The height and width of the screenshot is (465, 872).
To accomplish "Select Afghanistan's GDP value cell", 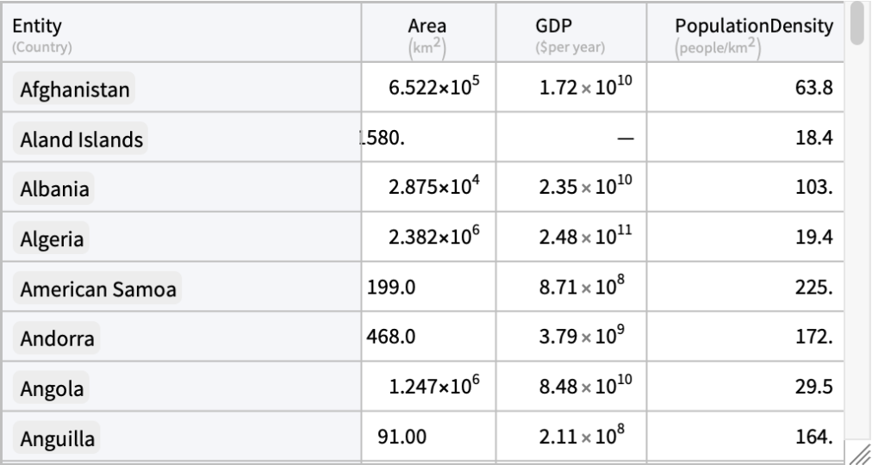I will point(580,89).
